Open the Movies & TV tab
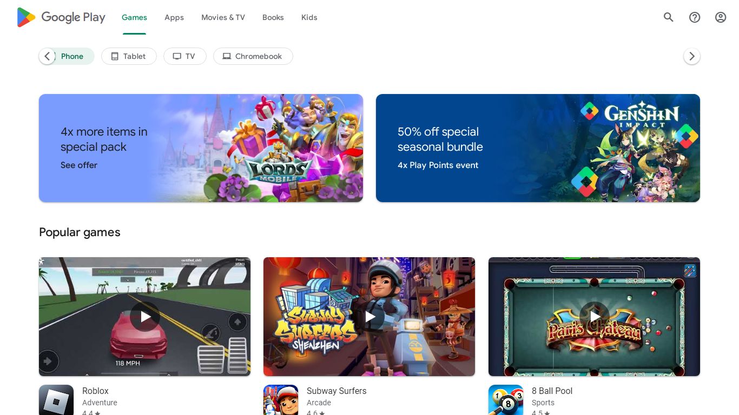739x415 pixels. (223, 17)
